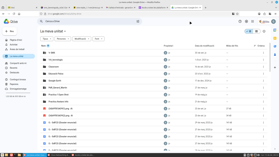Screen dimensions: 279x157
Task: Show details with the info icon
Action: pyautogui.click(x=264, y=31)
